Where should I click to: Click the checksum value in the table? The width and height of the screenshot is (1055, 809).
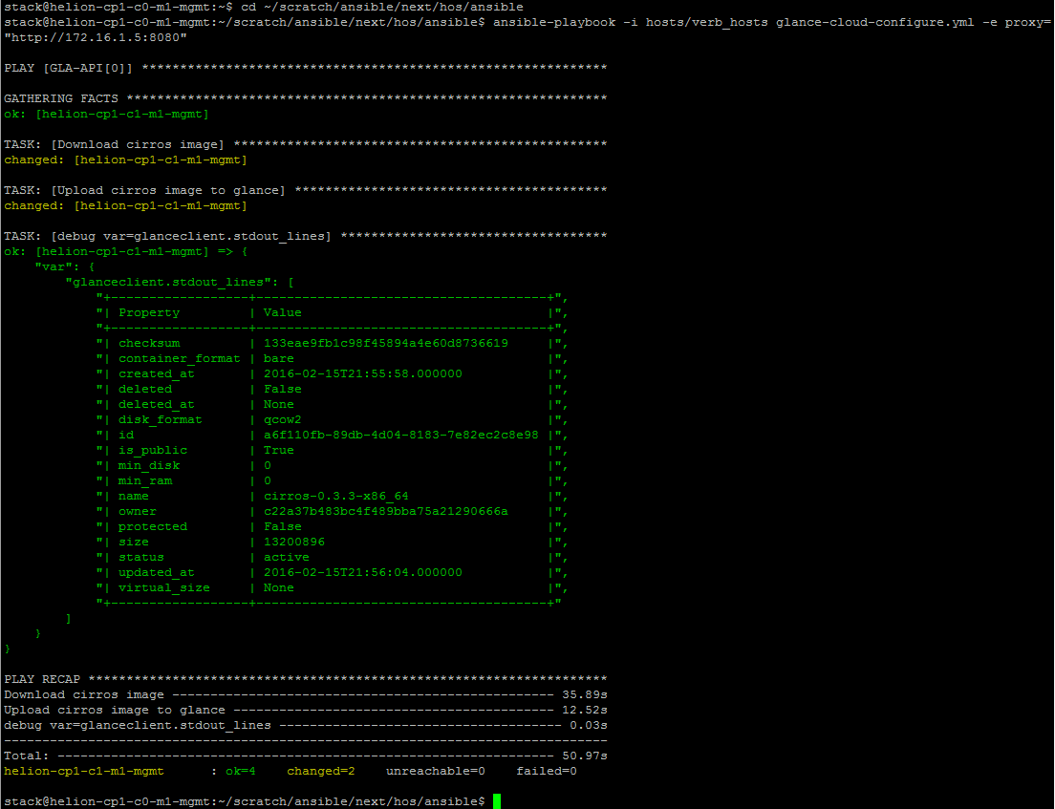[385, 343]
